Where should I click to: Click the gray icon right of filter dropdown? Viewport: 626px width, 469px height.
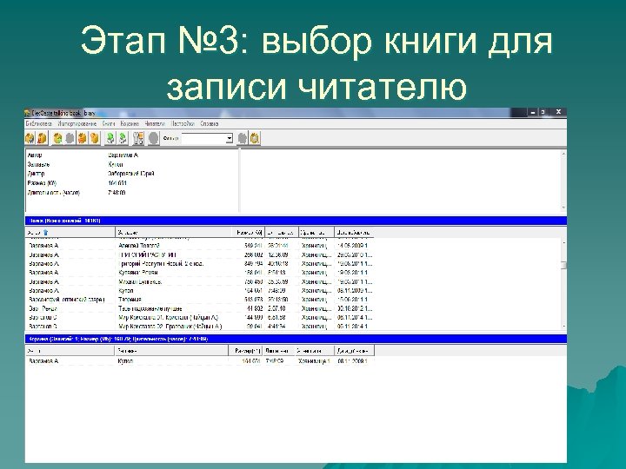[243, 138]
